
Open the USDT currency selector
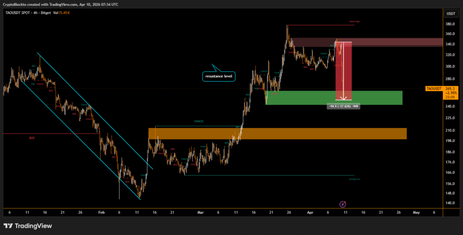pos(450,14)
